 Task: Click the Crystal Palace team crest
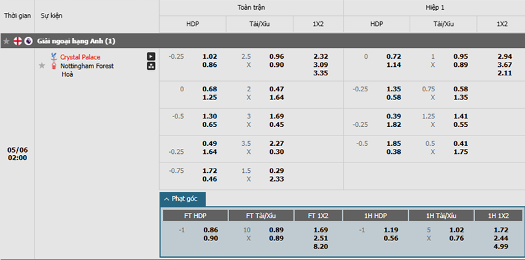coord(53,56)
